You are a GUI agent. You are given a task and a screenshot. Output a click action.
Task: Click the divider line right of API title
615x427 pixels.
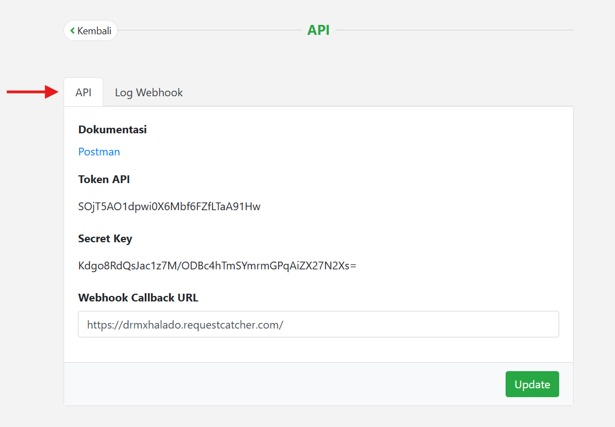(453, 30)
